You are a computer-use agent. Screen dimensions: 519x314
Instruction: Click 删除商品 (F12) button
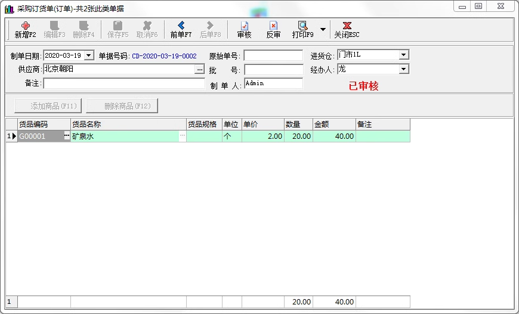tap(122, 106)
